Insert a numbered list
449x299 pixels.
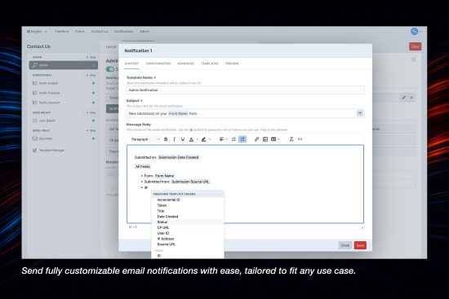click(233, 139)
